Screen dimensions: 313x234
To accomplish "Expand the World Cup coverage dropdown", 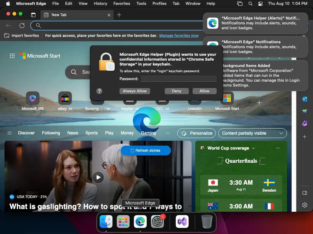I will click(x=253, y=148).
